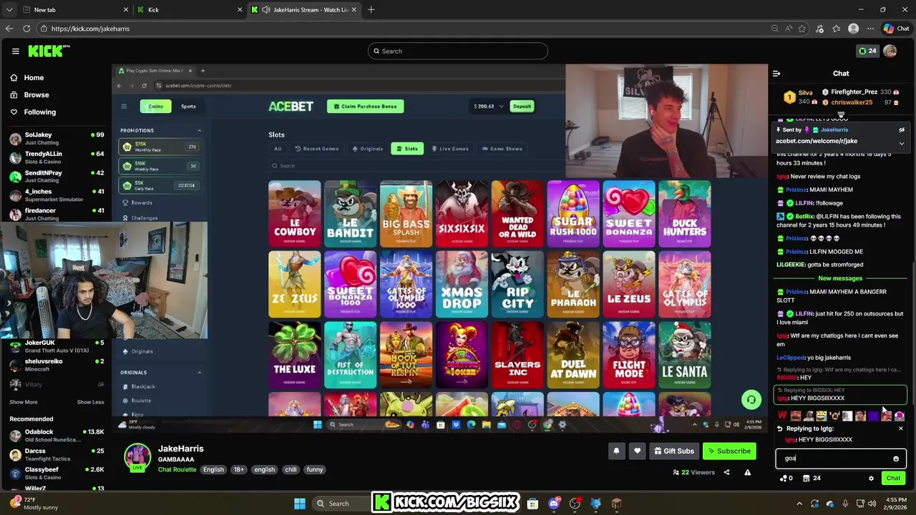The width and height of the screenshot is (916, 515).
Task: Open user profile avatar menu
Action: (x=890, y=51)
